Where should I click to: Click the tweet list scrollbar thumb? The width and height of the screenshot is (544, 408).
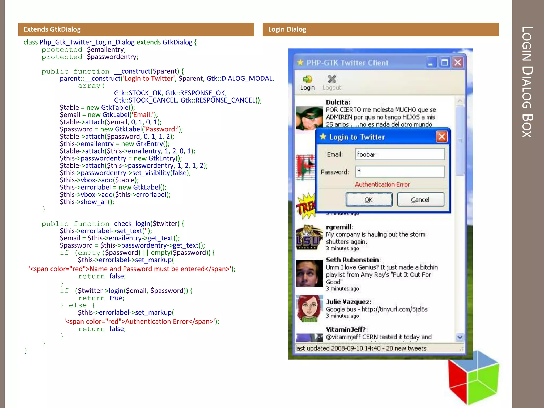[x=460, y=141]
